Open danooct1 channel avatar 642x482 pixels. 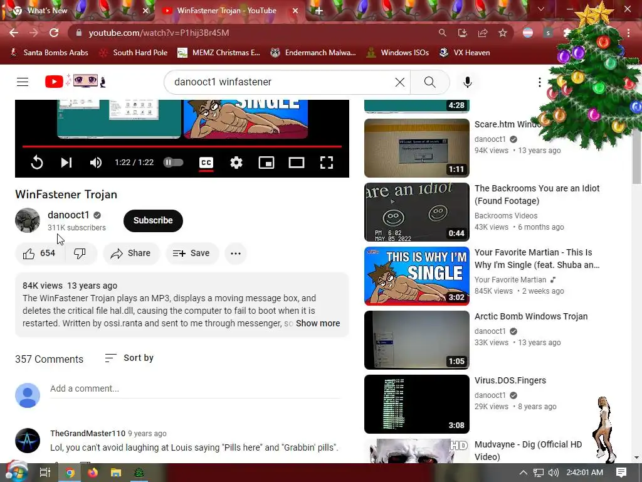pos(28,220)
